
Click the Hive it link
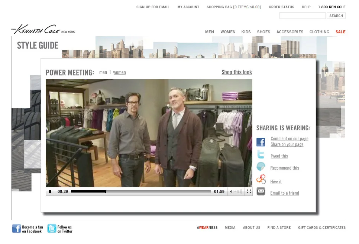coord(276,182)
